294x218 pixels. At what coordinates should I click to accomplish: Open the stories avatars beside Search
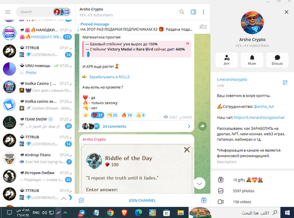click(x=62, y=12)
